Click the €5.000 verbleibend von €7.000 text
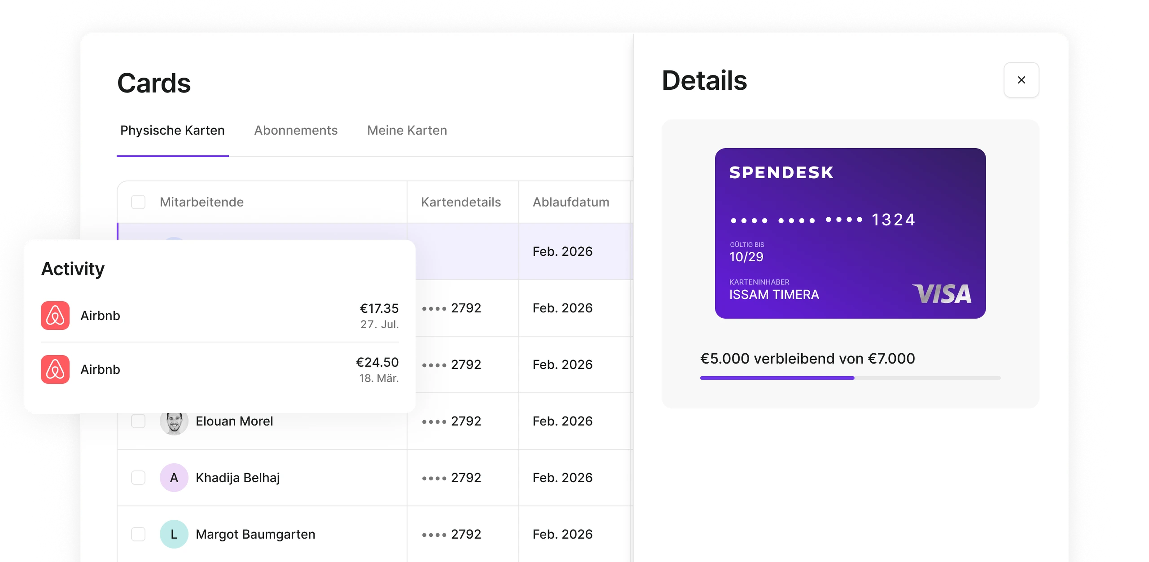The width and height of the screenshot is (1149, 562). pos(807,359)
